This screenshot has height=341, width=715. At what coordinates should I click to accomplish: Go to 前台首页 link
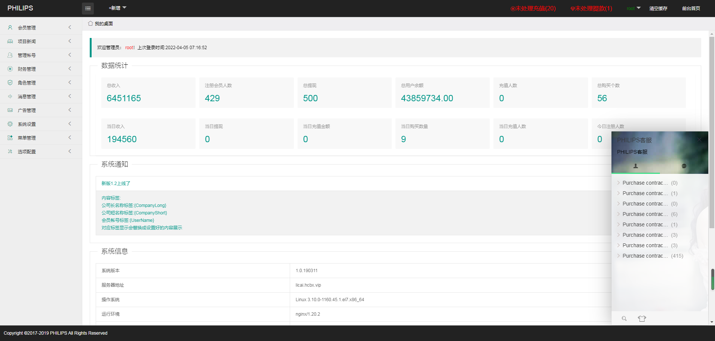click(691, 8)
